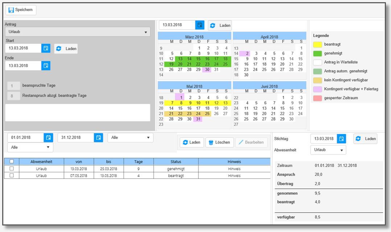
Task: Select day 13 in März 2018 calendar
Action: point(180,59)
